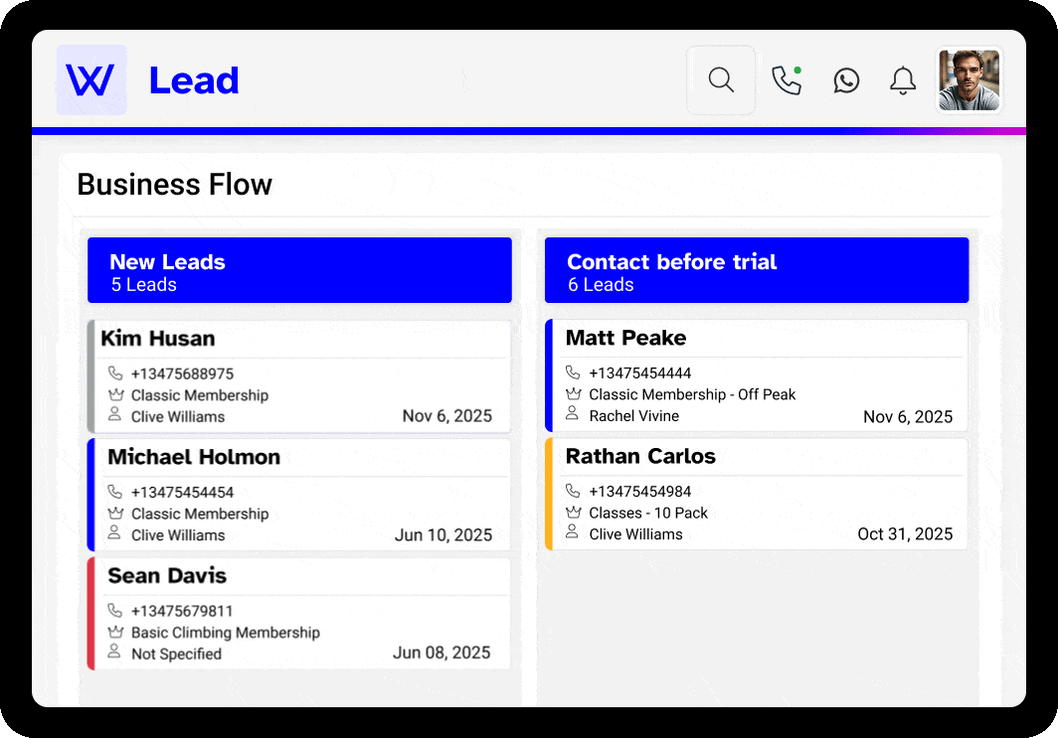Click the phone icon with green status dot
The width and height of the screenshot is (1058, 738).
[787, 79]
